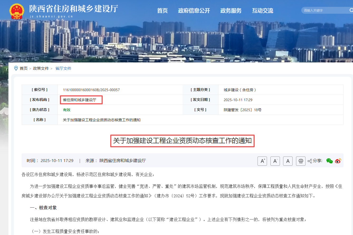Screen dimensions: 353x235
Task: Reset font size with plain A button
Action: [x=288, y=161]
